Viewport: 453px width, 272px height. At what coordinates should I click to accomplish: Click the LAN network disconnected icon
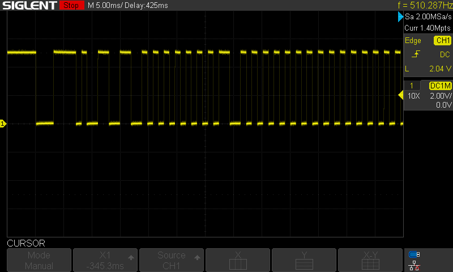click(414, 265)
